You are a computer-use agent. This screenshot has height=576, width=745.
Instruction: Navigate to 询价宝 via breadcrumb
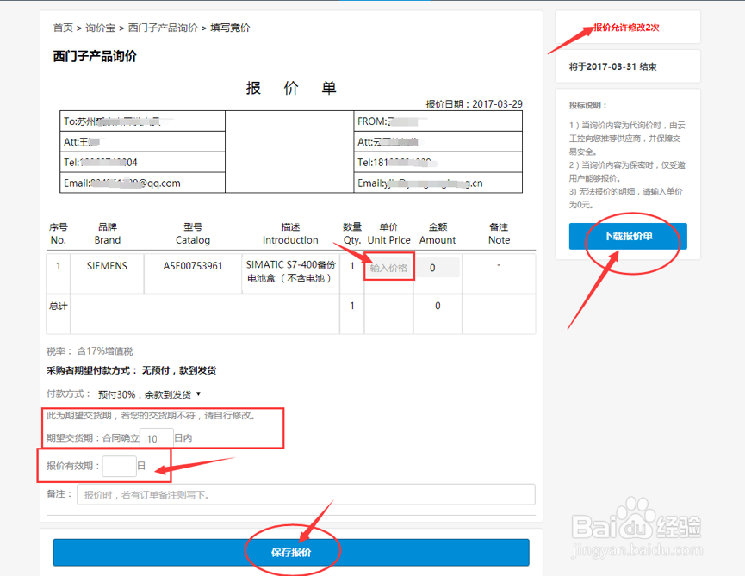(x=99, y=27)
